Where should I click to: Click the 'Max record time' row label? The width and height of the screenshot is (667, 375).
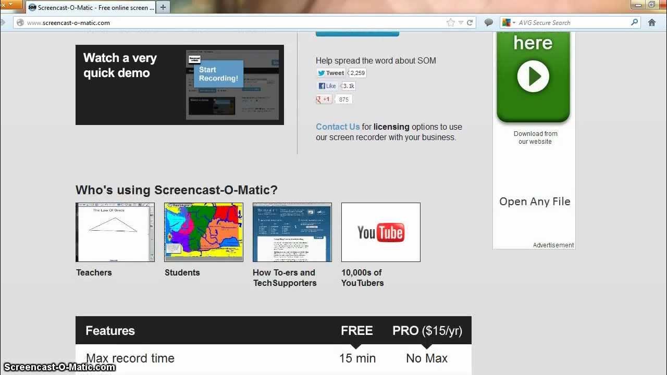[130, 358]
